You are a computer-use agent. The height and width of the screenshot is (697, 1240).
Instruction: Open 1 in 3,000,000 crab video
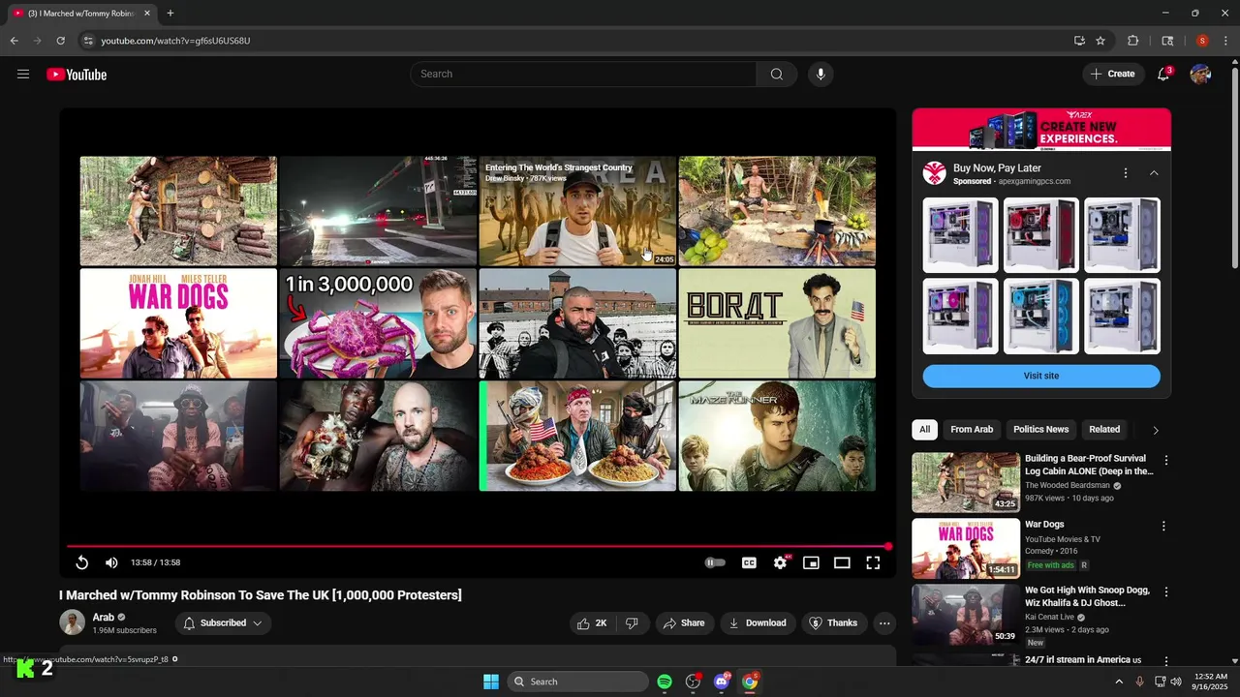point(378,323)
